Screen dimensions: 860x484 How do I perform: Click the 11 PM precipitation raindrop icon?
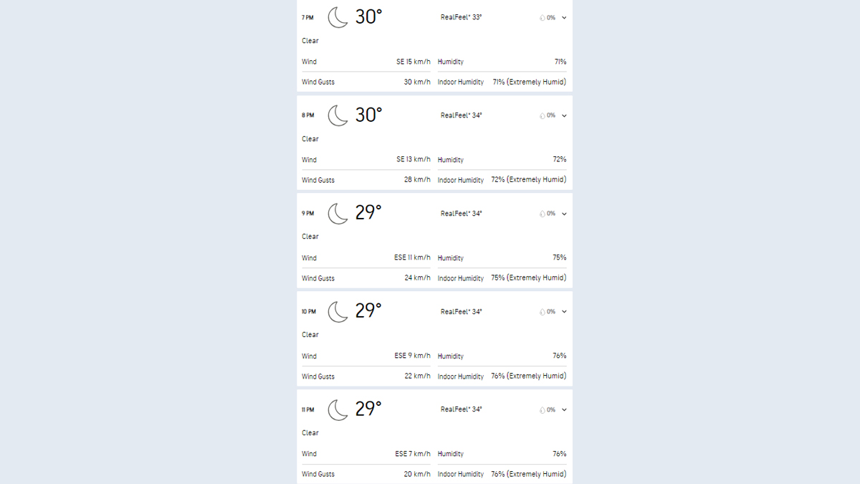(543, 410)
